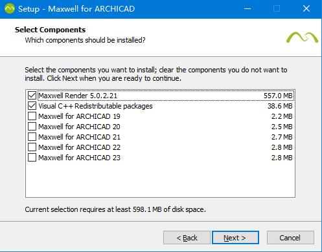
Task: Tick the Maxwell for ARCHICAD 20 checkbox
Action: point(32,127)
